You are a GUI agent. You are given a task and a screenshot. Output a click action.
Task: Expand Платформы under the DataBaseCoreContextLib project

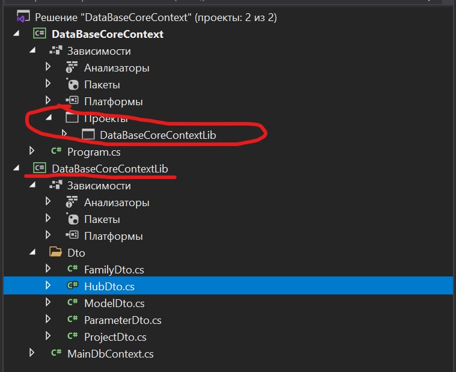coord(48,235)
